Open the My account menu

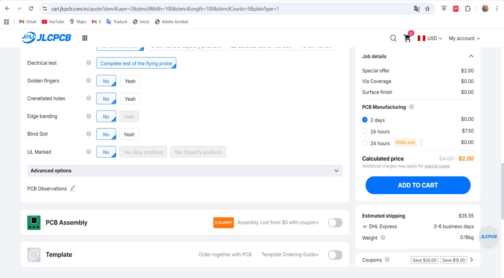tap(464, 38)
